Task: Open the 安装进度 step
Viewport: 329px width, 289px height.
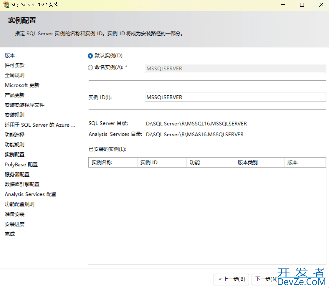Action: [x=15, y=224]
